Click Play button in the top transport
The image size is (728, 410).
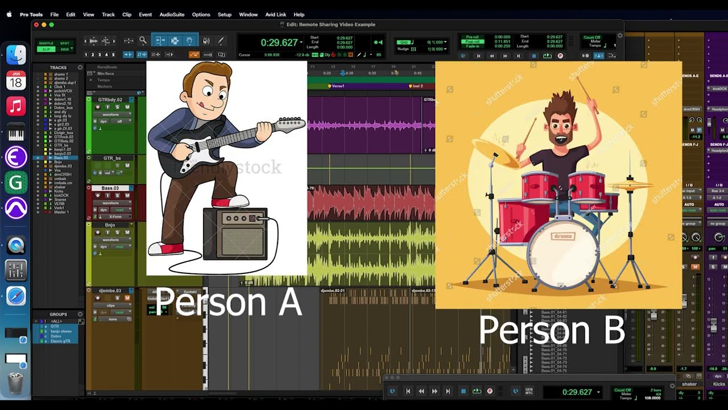coord(547,56)
